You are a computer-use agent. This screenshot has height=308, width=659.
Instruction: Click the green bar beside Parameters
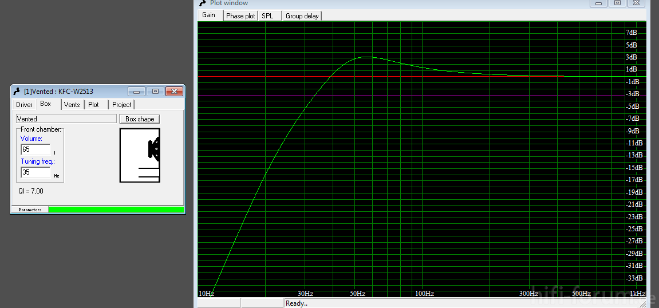tap(116, 210)
